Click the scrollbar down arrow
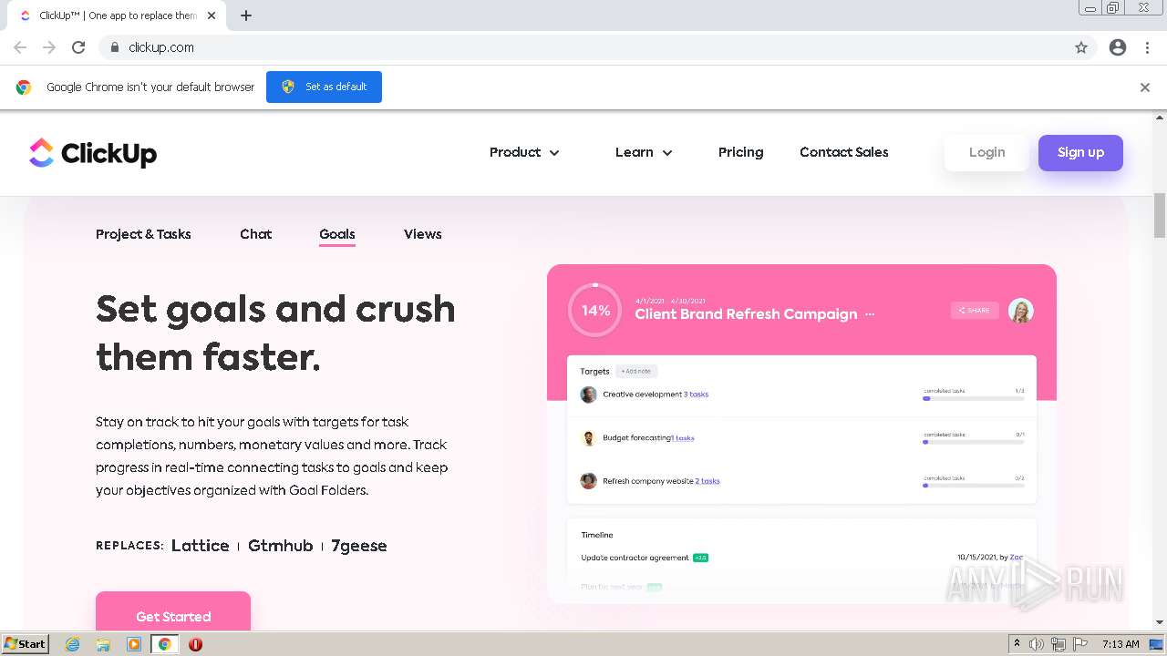 tap(1160, 622)
